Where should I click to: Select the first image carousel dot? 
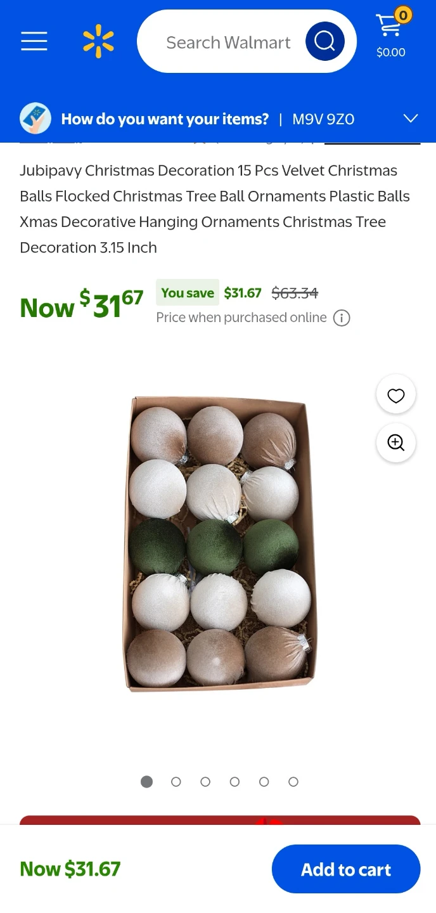[x=146, y=782]
